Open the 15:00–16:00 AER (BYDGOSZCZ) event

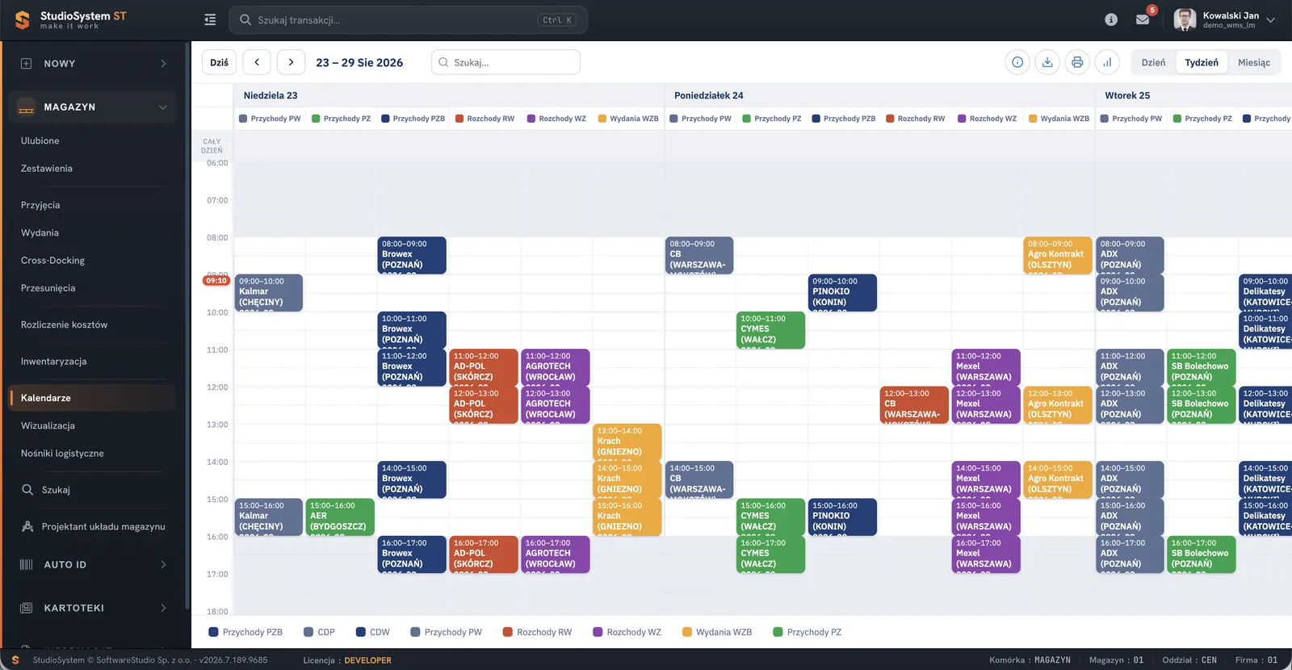click(x=340, y=517)
